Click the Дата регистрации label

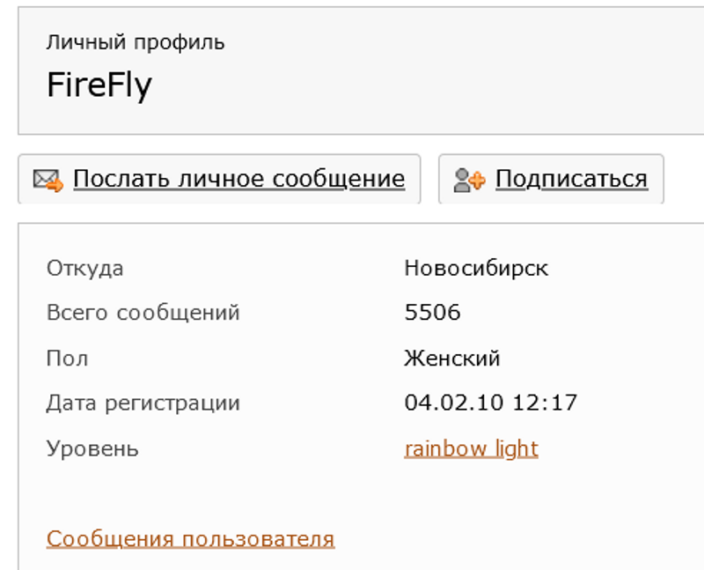click(143, 403)
